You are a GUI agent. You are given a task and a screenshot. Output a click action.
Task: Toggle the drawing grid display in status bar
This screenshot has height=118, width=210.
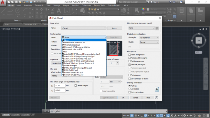click(x=132, y=115)
